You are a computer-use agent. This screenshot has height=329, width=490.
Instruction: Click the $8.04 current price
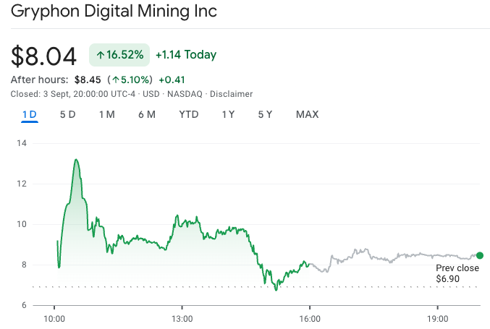tap(43, 56)
